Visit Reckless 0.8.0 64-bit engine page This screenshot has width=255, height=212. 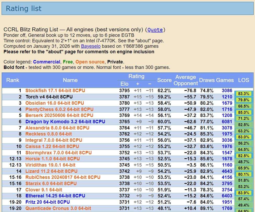click(49, 134)
